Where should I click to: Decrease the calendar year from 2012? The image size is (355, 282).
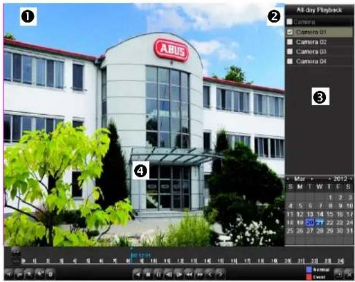pos(329,179)
